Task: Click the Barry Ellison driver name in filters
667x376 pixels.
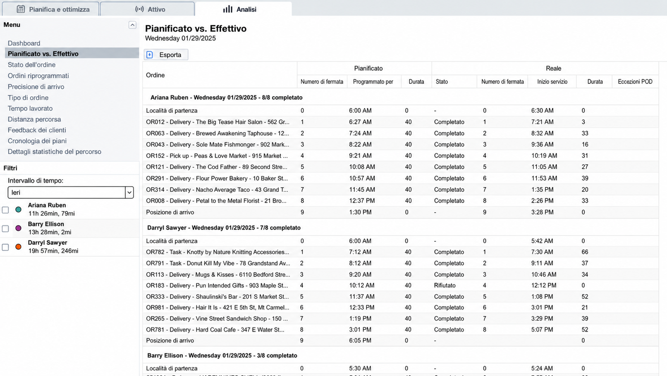Action: (x=46, y=224)
